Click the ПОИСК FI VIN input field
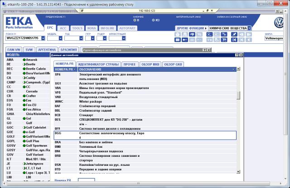This screenshot has width=290, height=188. [x=24, y=38]
